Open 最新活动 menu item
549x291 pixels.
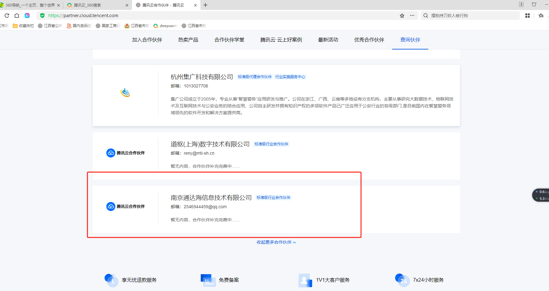[x=328, y=40]
